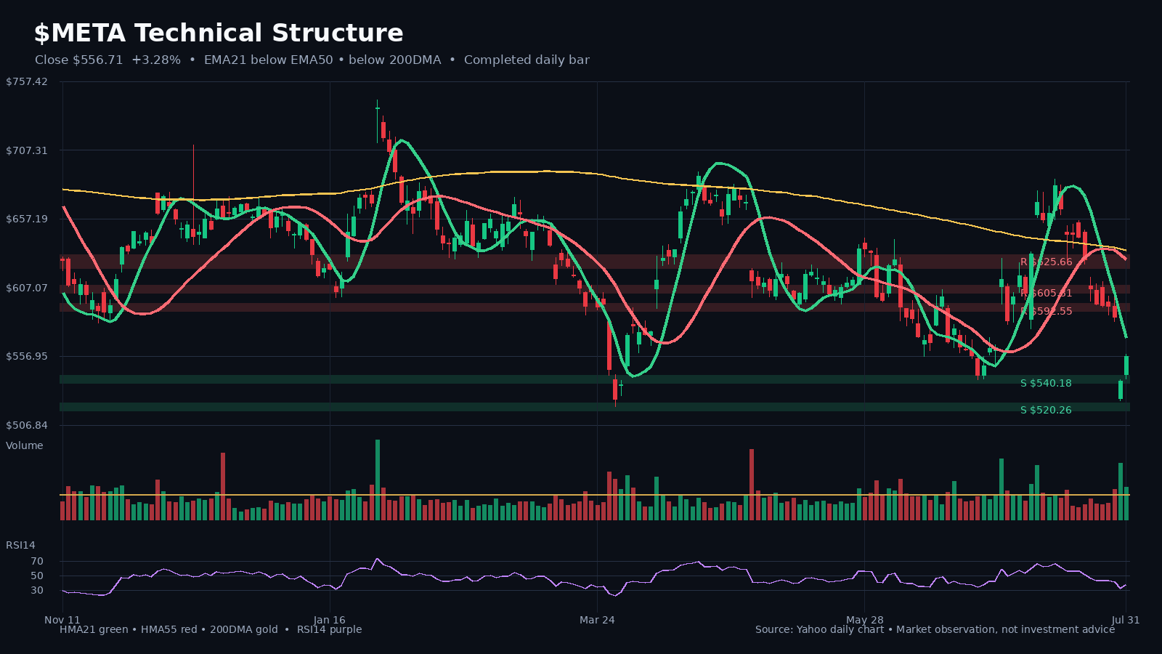Select the "R $605.81" resistance label
This screenshot has height=654, width=1162.
(1046, 293)
